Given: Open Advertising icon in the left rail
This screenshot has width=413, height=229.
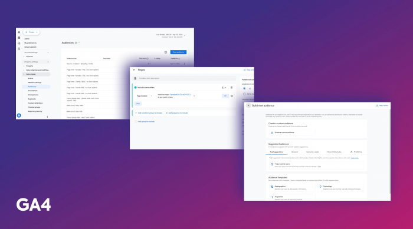Looking at the screenshot, I should pyautogui.click(x=19, y=49).
